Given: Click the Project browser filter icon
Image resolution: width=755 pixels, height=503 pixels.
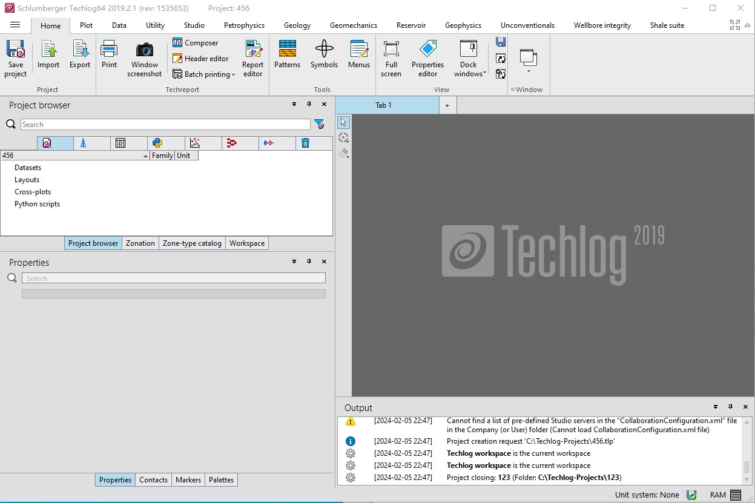Looking at the screenshot, I should 319,124.
